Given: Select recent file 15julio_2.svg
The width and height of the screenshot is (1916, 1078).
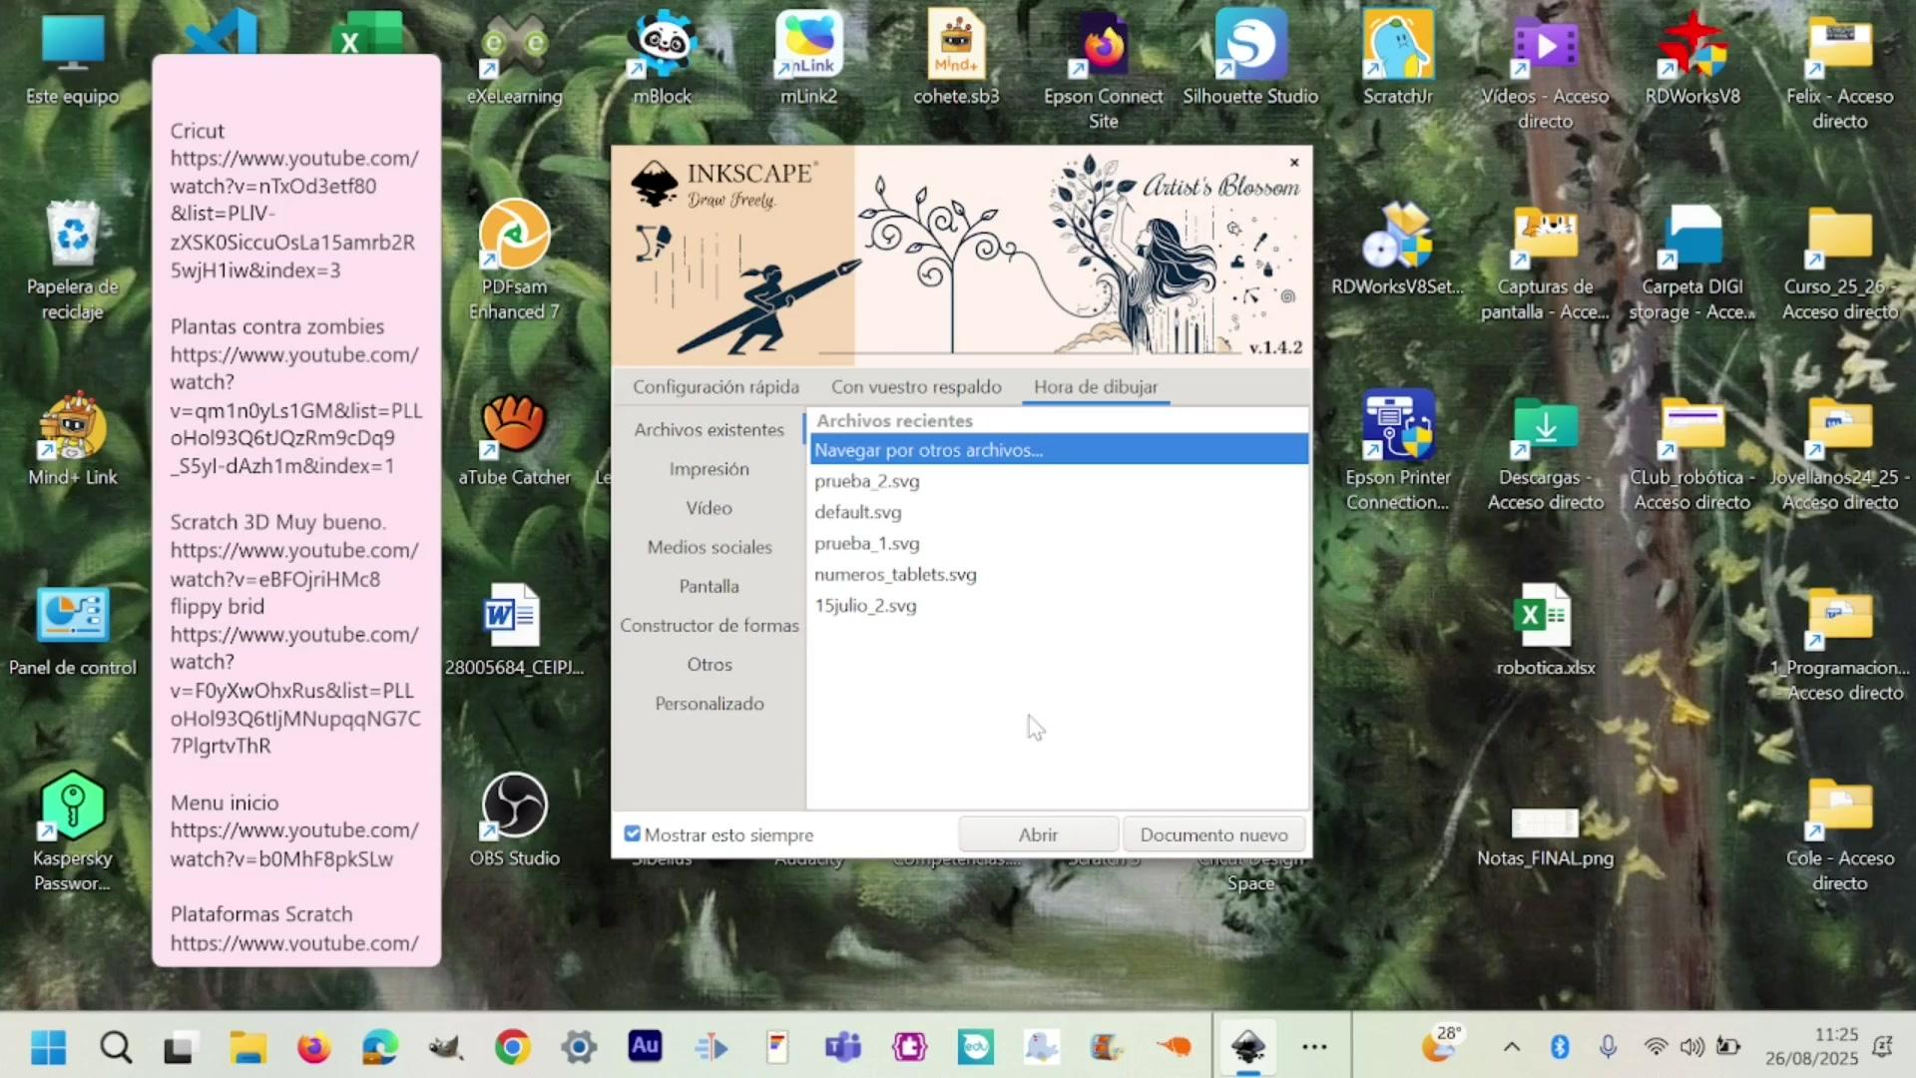Looking at the screenshot, I should [x=1059, y=606].
